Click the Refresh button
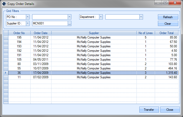 (x=168, y=17)
